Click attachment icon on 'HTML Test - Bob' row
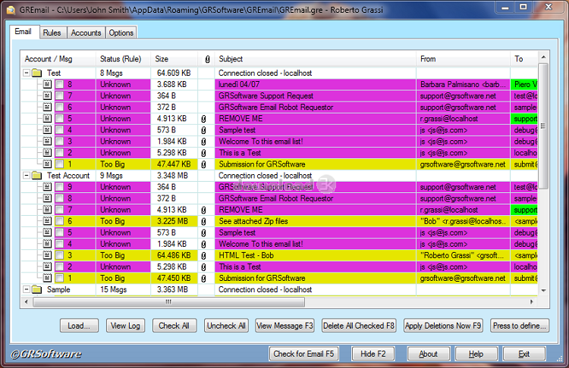This screenshot has width=569, height=368. pyautogui.click(x=203, y=255)
